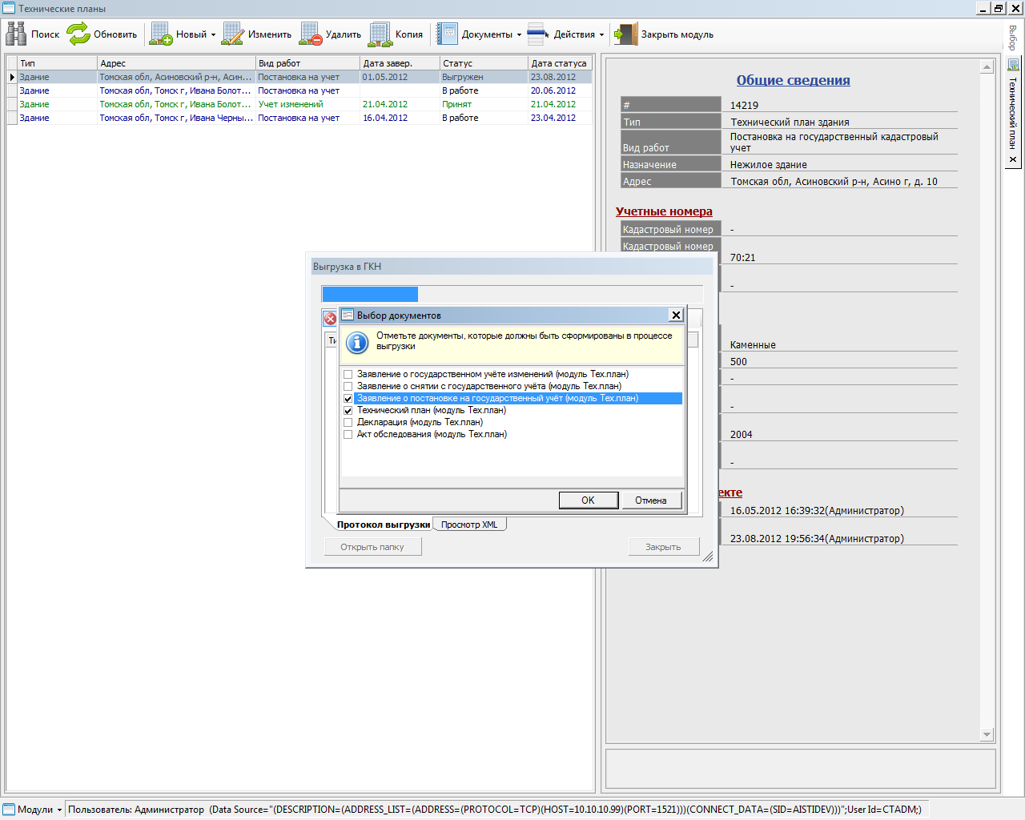The width and height of the screenshot is (1025, 820).
Task: Expand the Документы dropdown arrow
Action: (519, 35)
